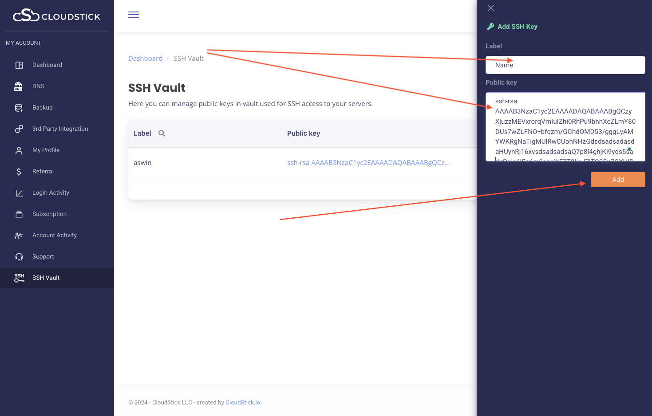The height and width of the screenshot is (416, 652).
Task: Click the 3rd Party Integration gears icon
Action: (x=19, y=129)
